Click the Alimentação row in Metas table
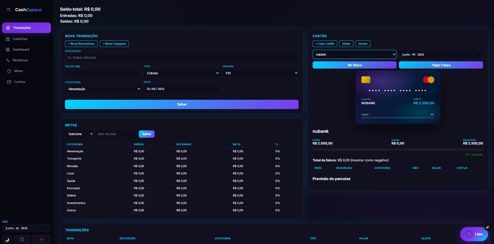Screen dimensions: 494x244 182,151
